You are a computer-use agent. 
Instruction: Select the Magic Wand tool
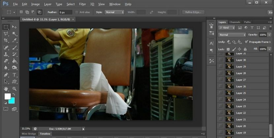click(x=14, y=34)
